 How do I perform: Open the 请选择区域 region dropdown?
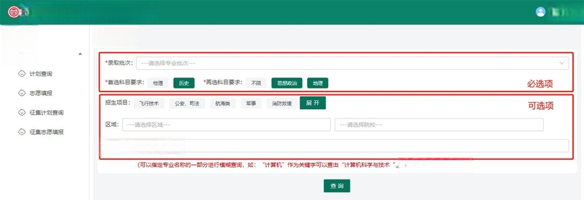(x=227, y=125)
